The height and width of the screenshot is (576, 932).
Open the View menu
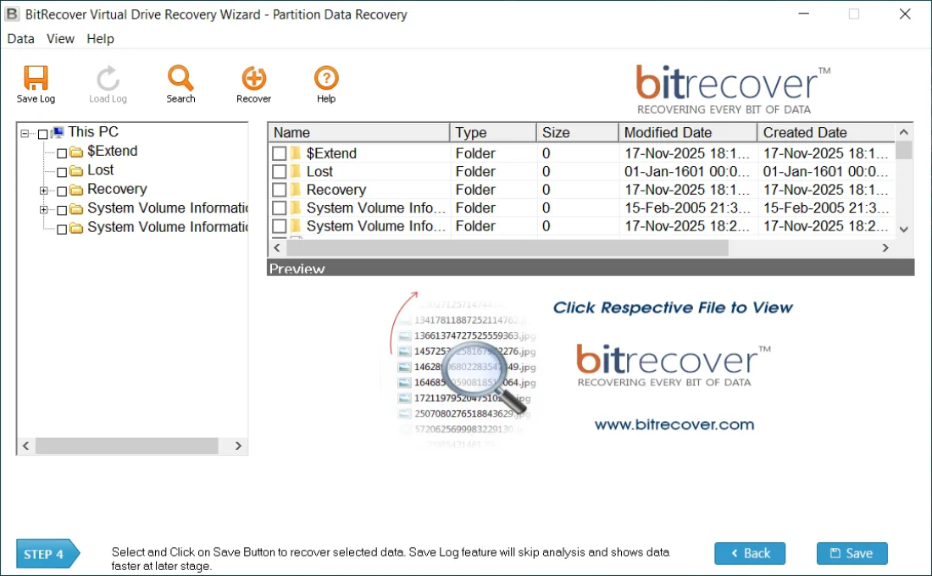click(x=59, y=38)
